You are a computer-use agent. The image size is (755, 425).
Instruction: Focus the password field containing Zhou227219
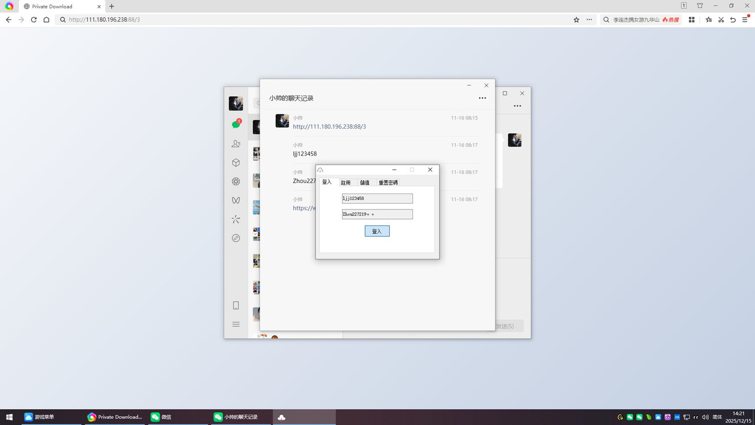(x=377, y=214)
